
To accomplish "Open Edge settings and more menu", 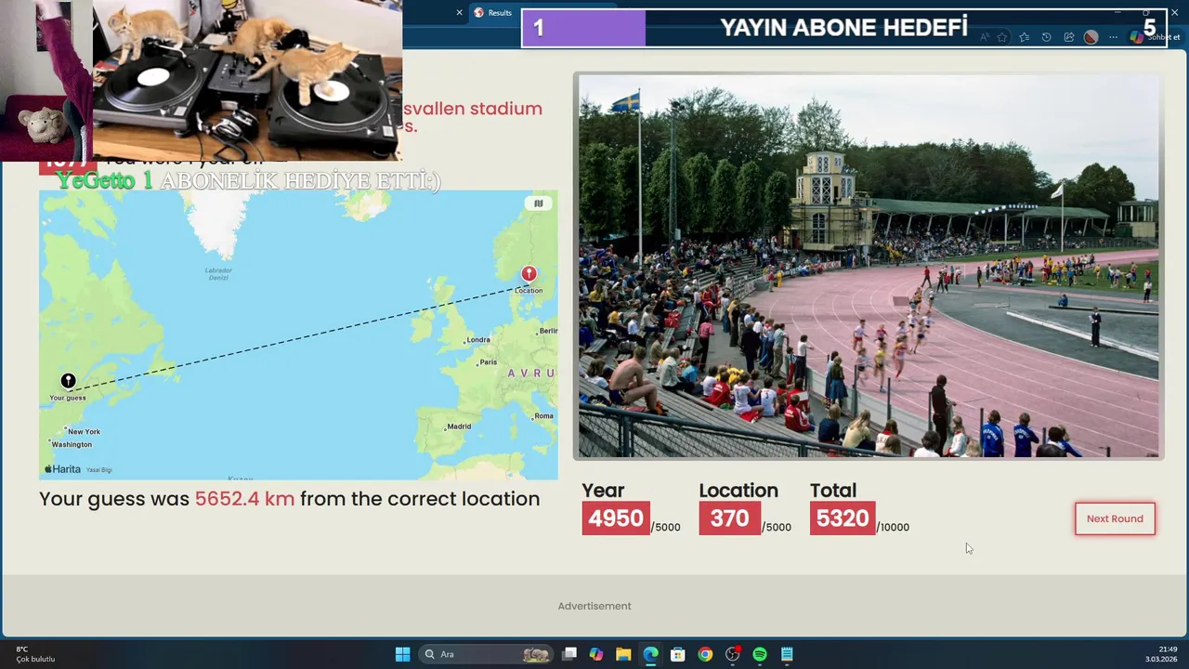I will pyautogui.click(x=1113, y=37).
